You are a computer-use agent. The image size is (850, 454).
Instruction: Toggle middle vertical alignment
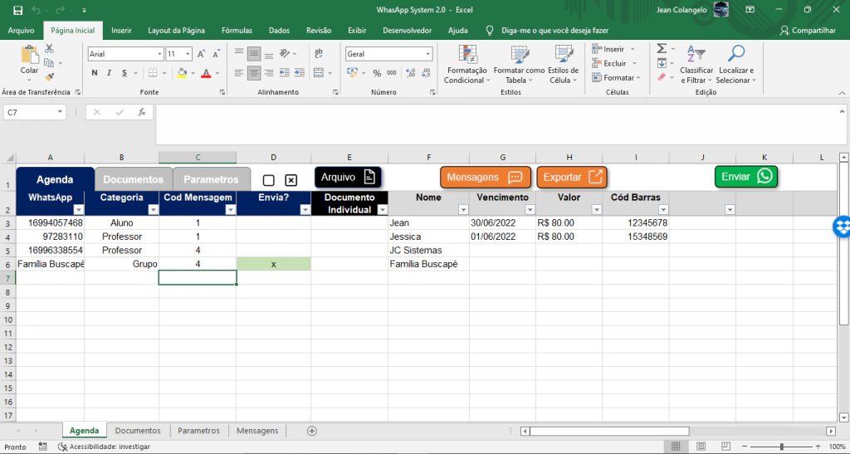click(x=254, y=54)
